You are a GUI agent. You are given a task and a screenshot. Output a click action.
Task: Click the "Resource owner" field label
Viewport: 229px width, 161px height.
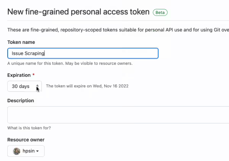(26, 140)
